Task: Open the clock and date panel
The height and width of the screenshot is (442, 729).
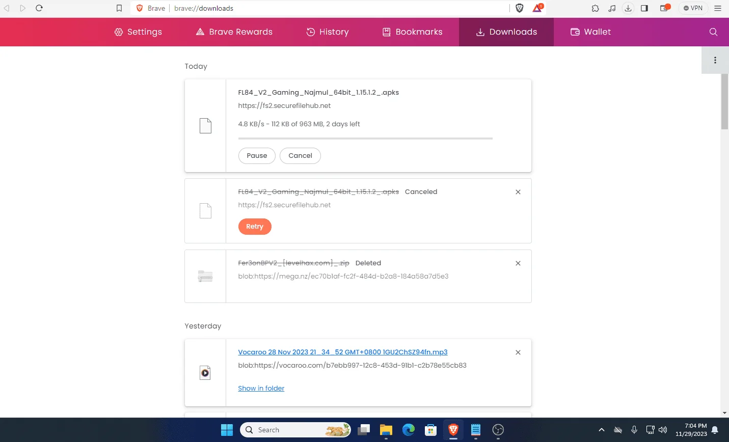Action: pos(691,430)
